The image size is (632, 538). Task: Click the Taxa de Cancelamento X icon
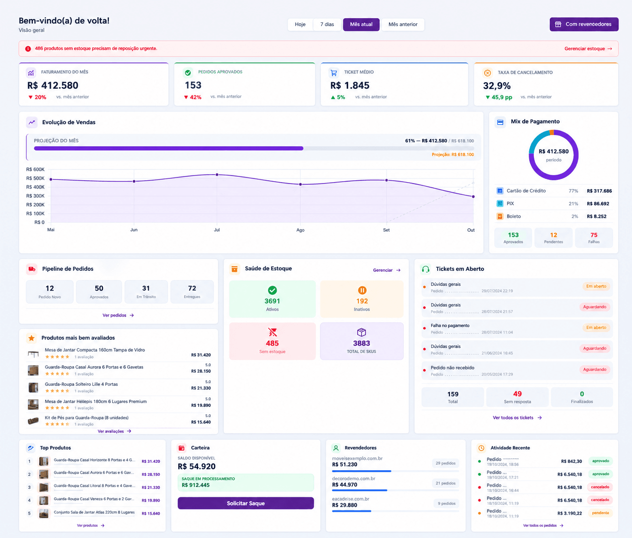click(x=487, y=73)
